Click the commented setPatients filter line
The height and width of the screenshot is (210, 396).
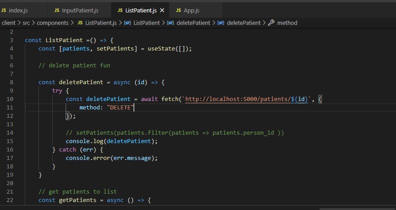(175, 133)
